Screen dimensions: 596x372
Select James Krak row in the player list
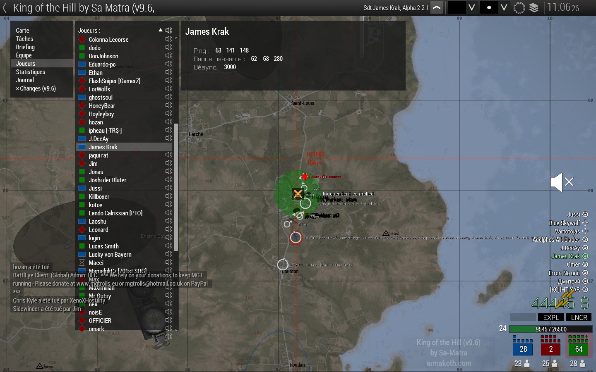(x=124, y=147)
